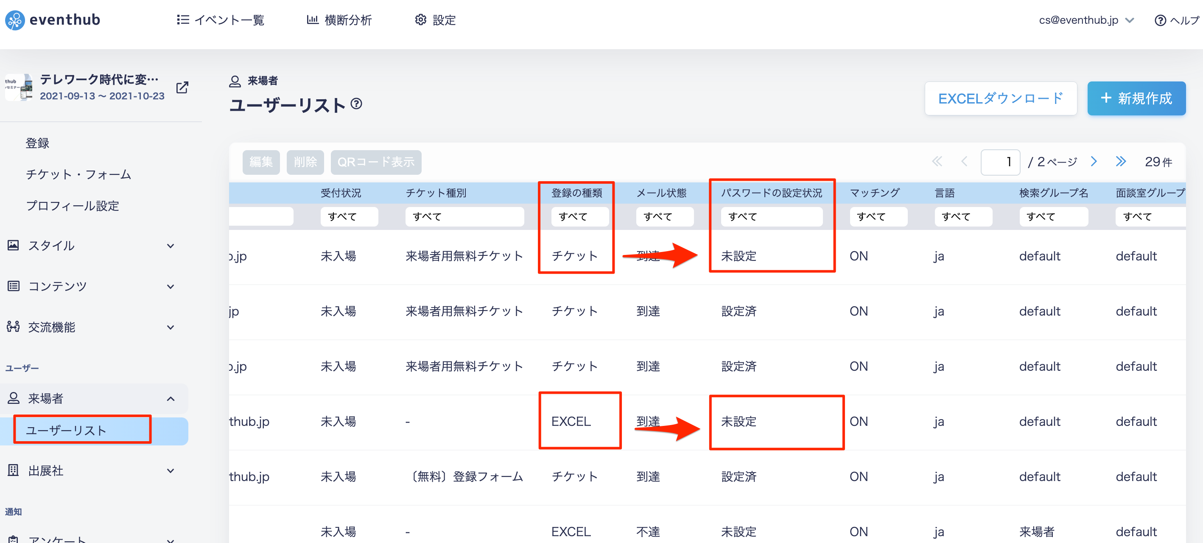Click the eventhub logo icon

pyautogui.click(x=14, y=20)
